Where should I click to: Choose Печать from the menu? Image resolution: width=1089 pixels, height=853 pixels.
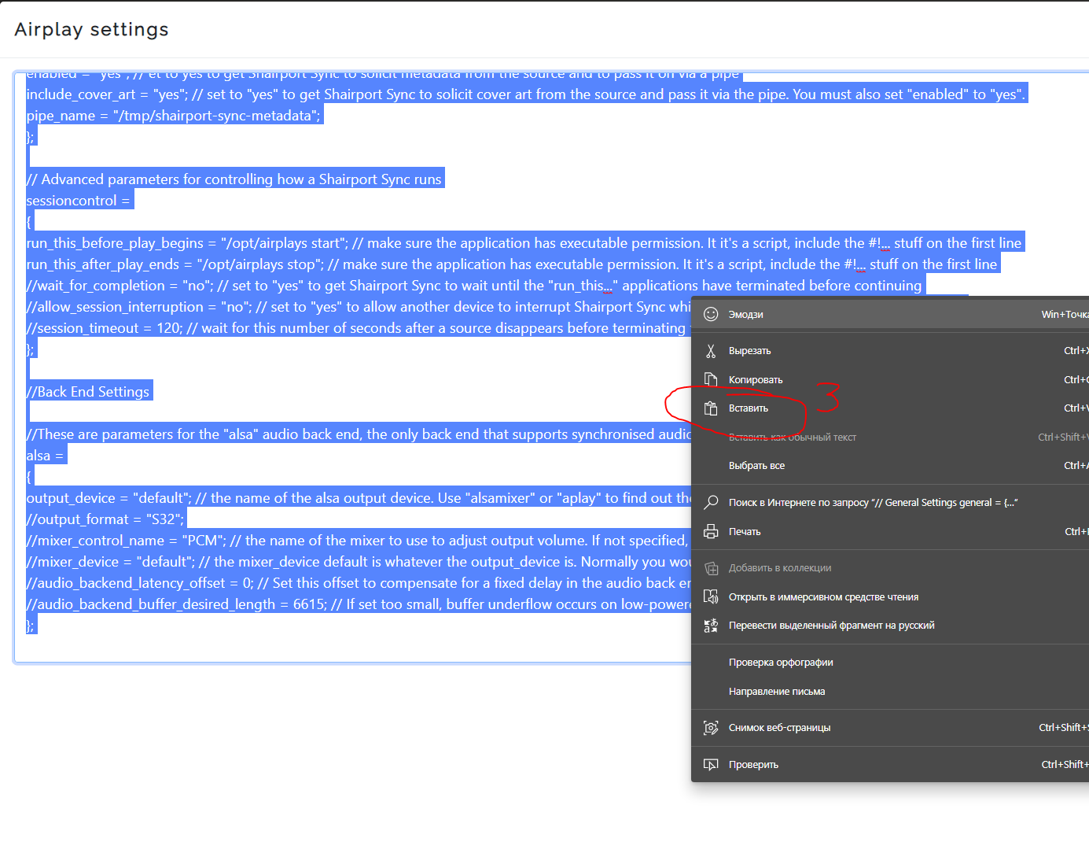pyautogui.click(x=890, y=531)
